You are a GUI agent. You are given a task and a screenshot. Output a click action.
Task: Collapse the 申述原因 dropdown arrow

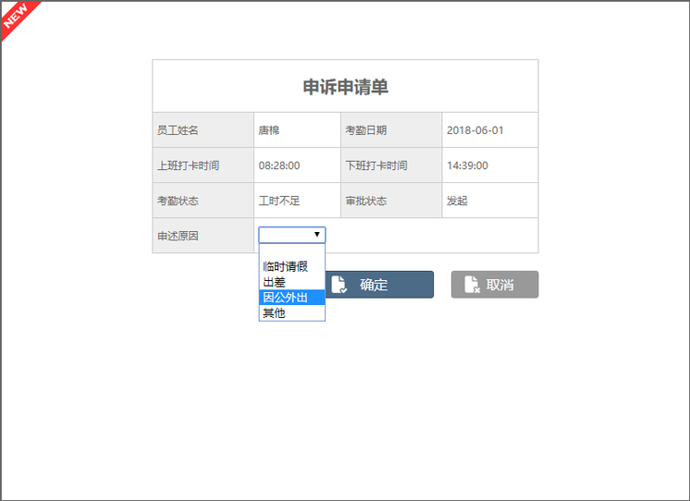point(317,235)
